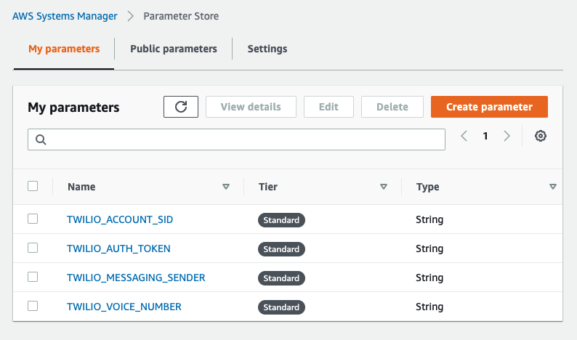Click the Tier column header
577x340 pixels.
268,187
